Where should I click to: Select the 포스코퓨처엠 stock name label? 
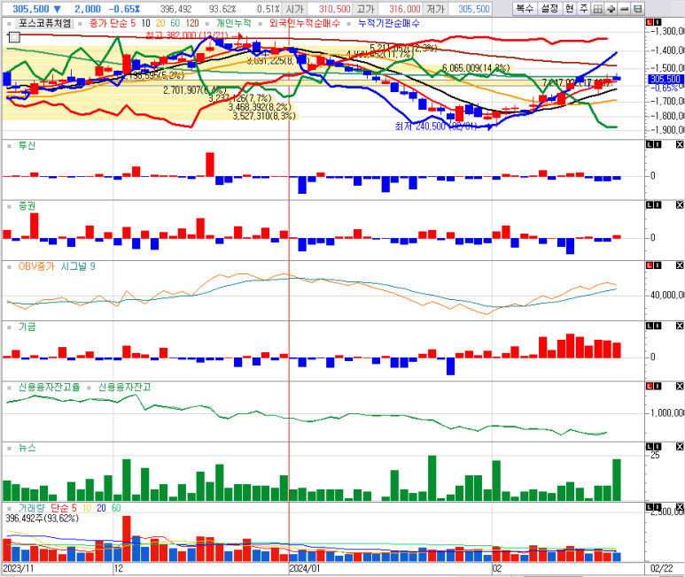(44, 24)
